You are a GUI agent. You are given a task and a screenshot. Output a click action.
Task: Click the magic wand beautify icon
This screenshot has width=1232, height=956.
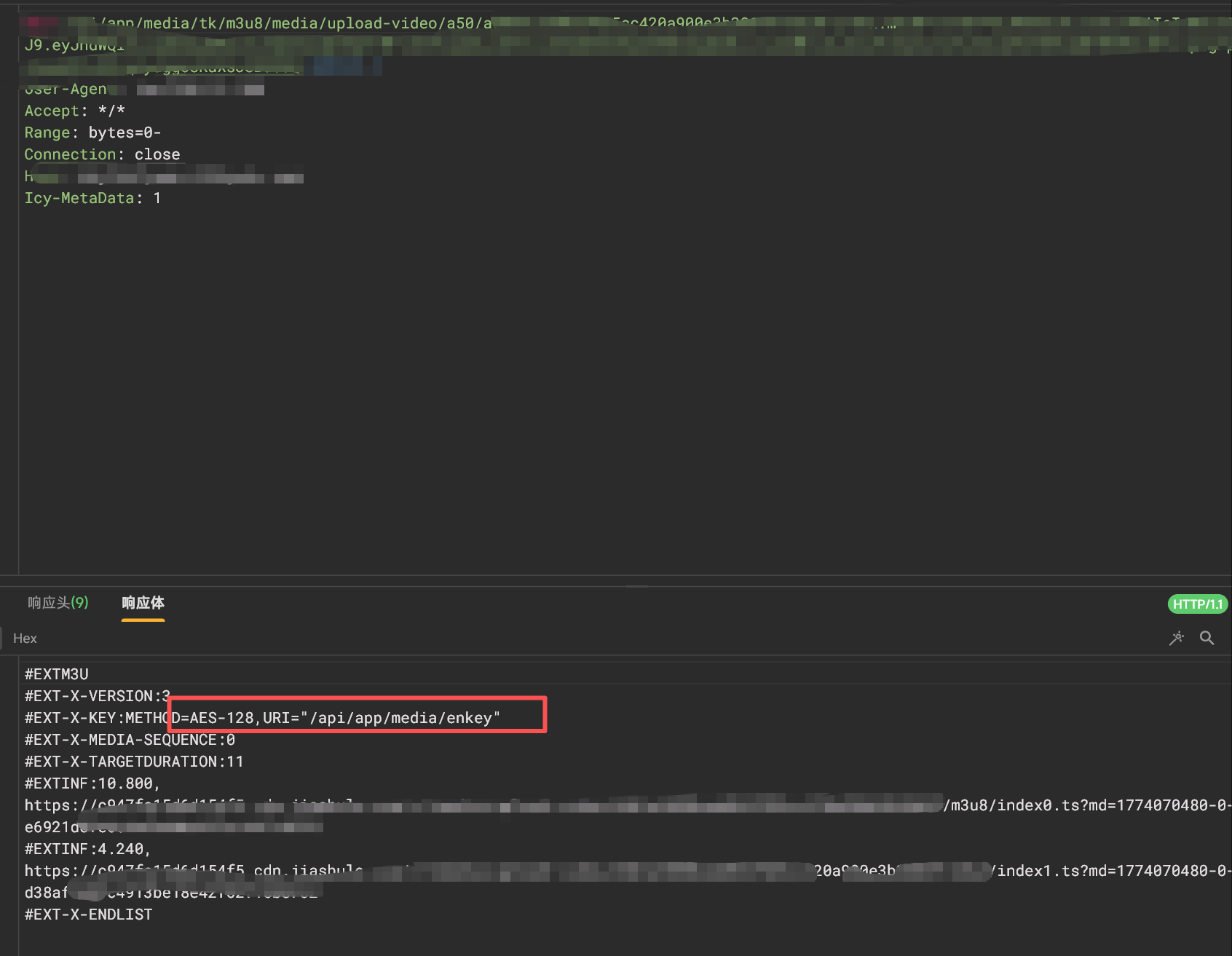coord(1177,639)
